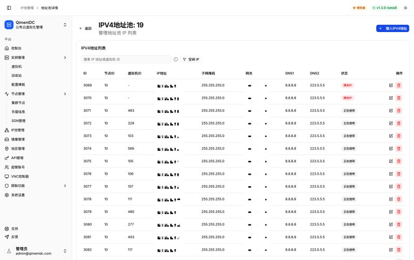
Task: Click the QimenIDC logo icon
Action: (9, 25)
